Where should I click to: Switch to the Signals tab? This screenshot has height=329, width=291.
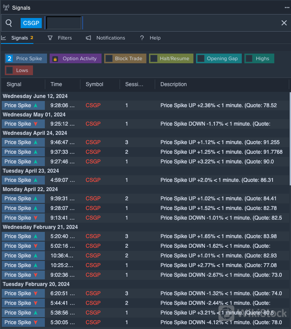[19, 38]
